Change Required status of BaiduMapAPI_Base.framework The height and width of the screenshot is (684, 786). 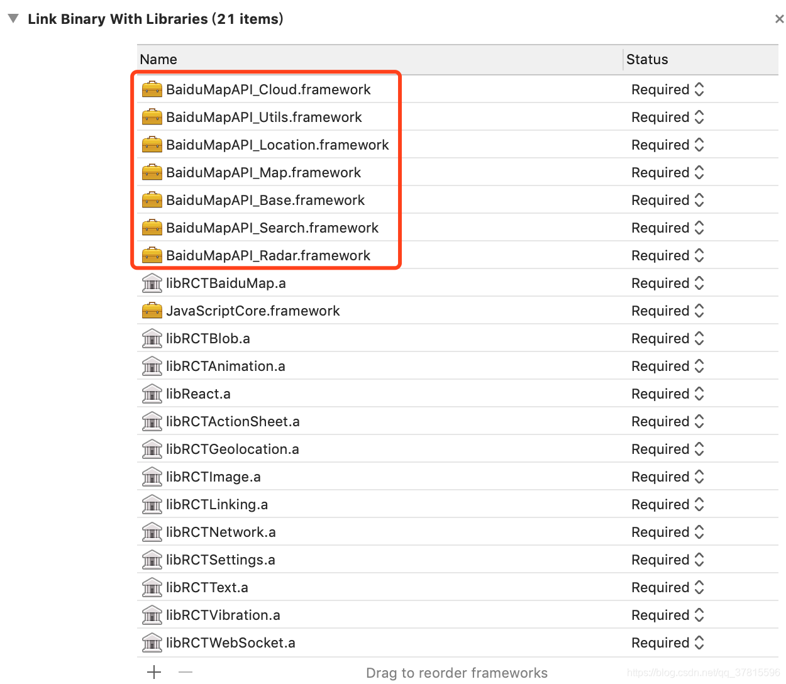coord(668,200)
